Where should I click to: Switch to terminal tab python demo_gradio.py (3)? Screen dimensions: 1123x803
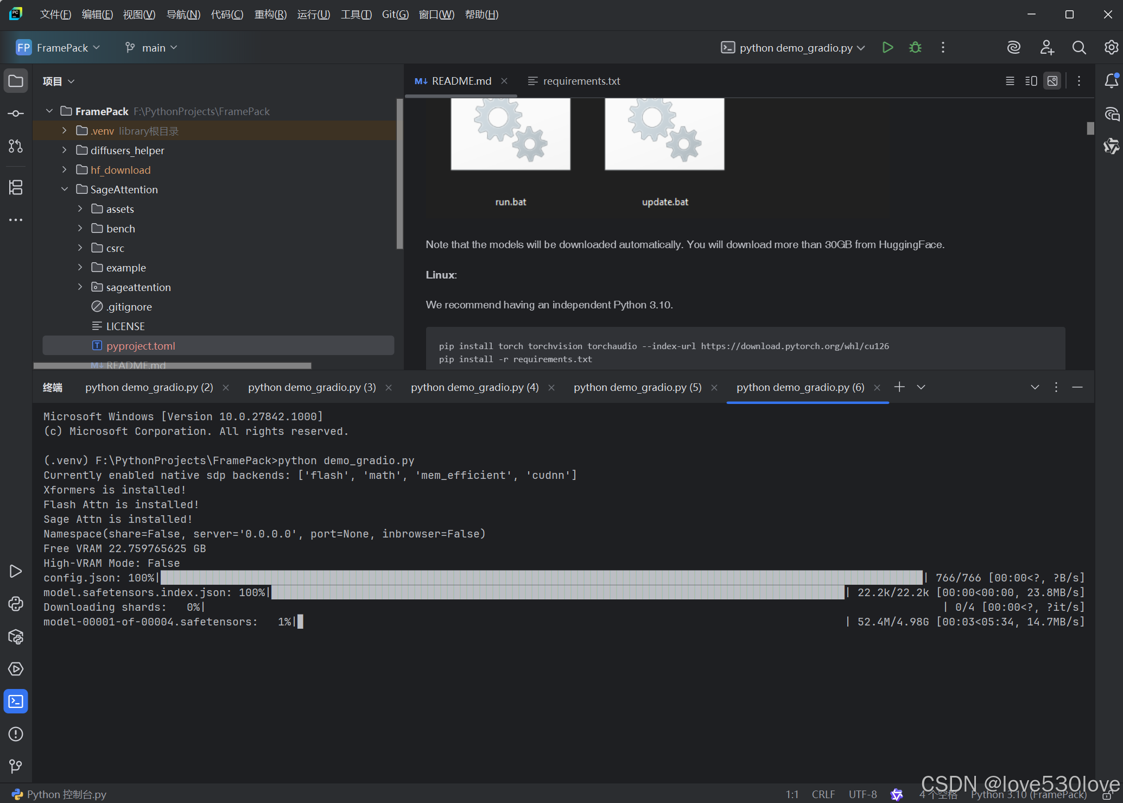pyautogui.click(x=312, y=387)
